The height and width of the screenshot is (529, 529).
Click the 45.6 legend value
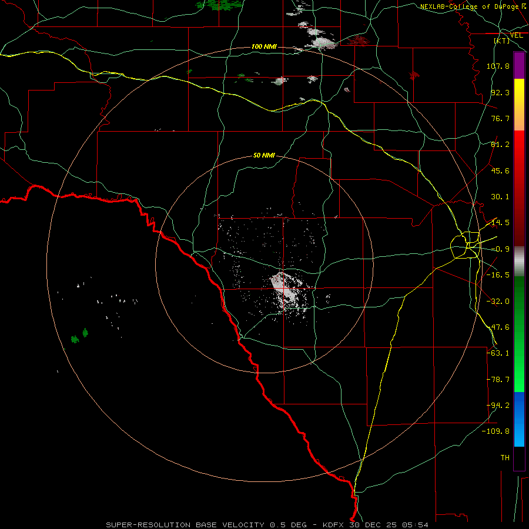[500, 170]
